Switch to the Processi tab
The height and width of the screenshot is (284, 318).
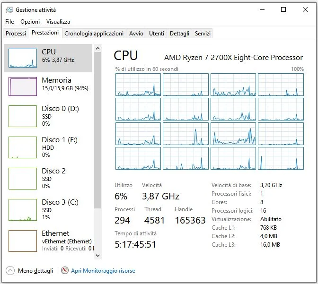click(16, 33)
